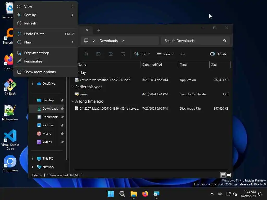Select the Git Bash desktop icon
The image size is (267, 200).
[10, 87]
